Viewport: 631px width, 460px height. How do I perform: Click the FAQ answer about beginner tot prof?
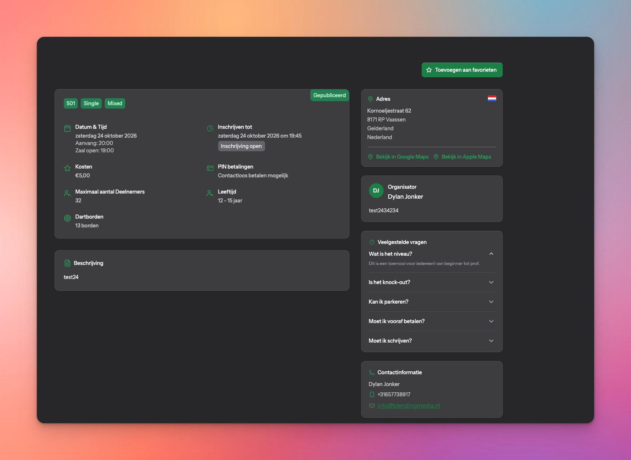(424, 263)
